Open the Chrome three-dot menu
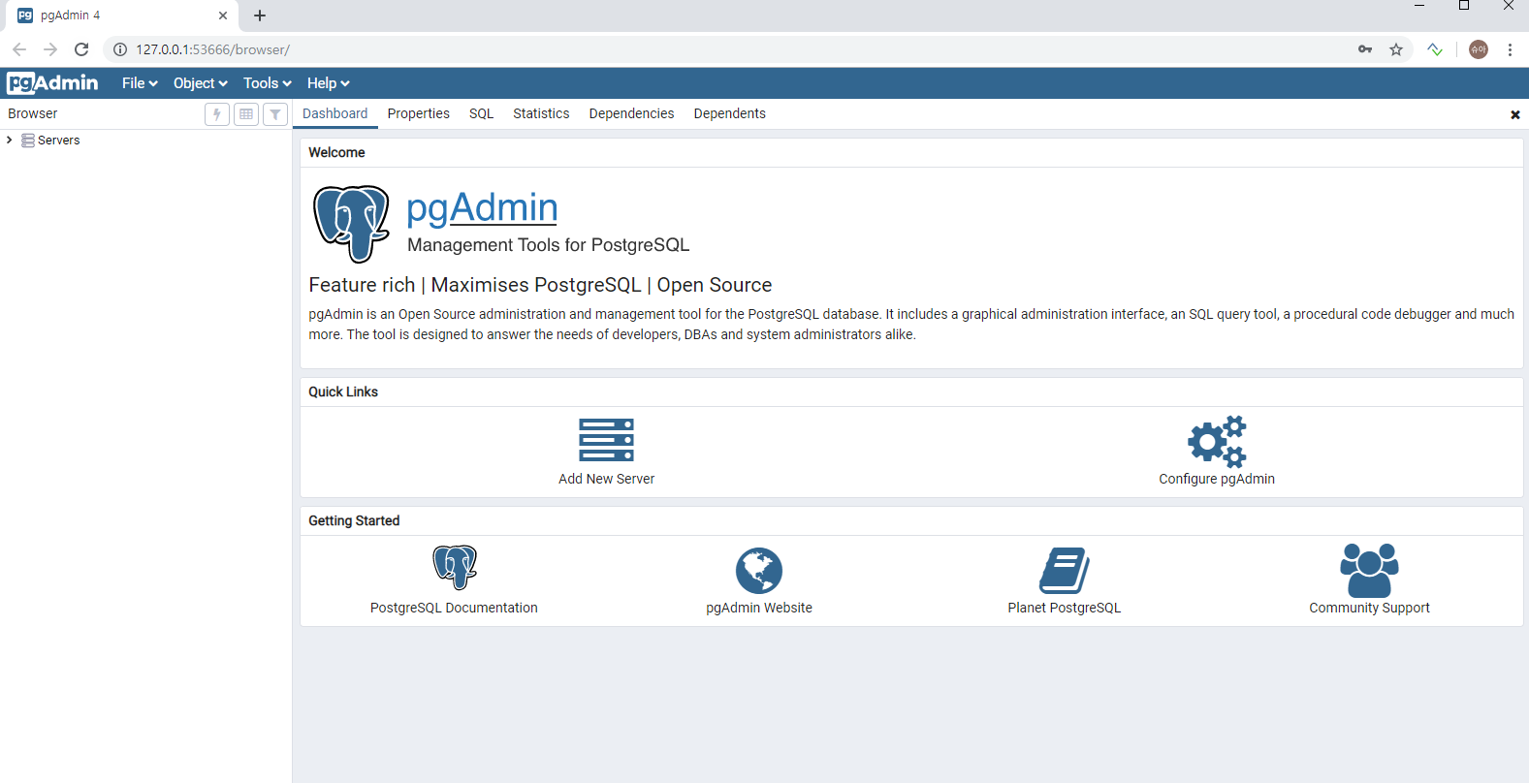The height and width of the screenshot is (783, 1529). [x=1510, y=49]
